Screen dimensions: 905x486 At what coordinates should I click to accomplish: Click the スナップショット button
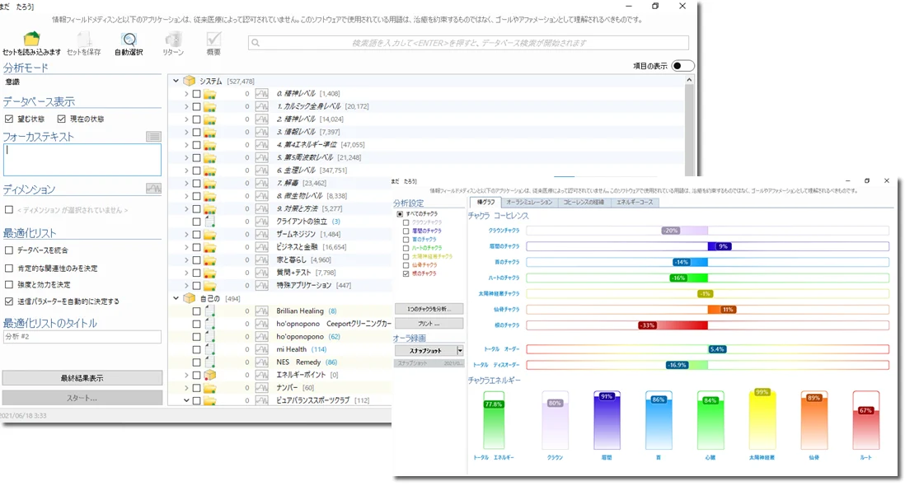click(x=425, y=351)
